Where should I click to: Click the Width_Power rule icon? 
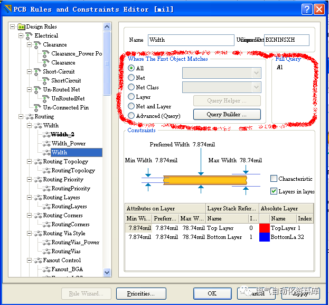pos(46,143)
